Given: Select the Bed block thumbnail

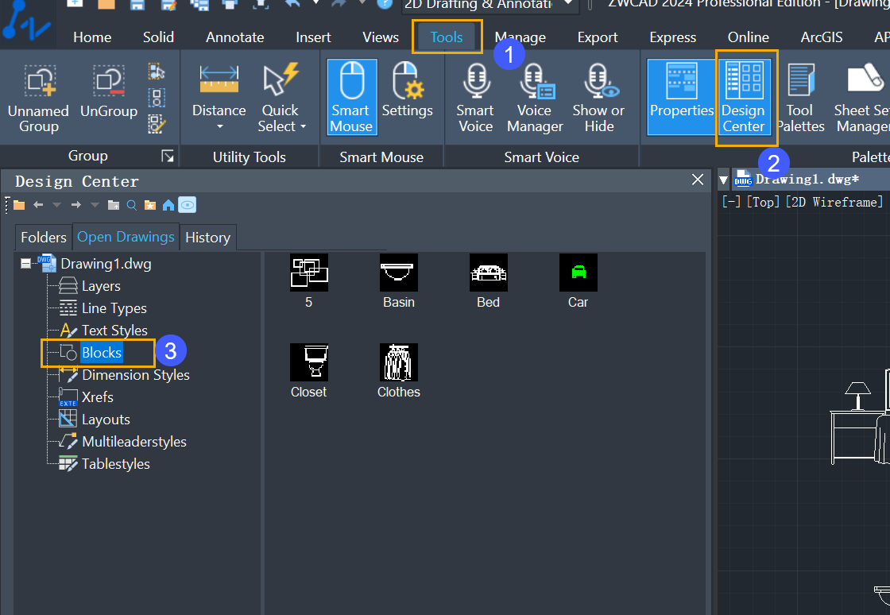Looking at the screenshot, I should [488, 273].
